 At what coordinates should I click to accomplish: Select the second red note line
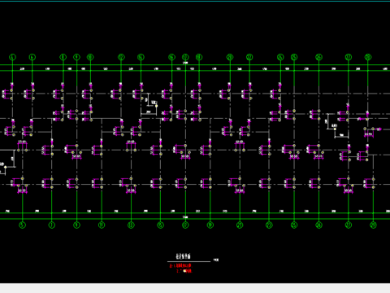click(x=184, y=270)
